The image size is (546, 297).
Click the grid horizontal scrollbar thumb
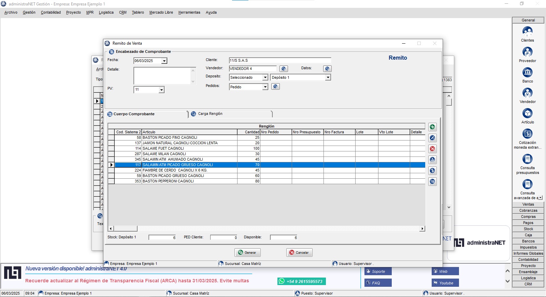click(125, 228)
